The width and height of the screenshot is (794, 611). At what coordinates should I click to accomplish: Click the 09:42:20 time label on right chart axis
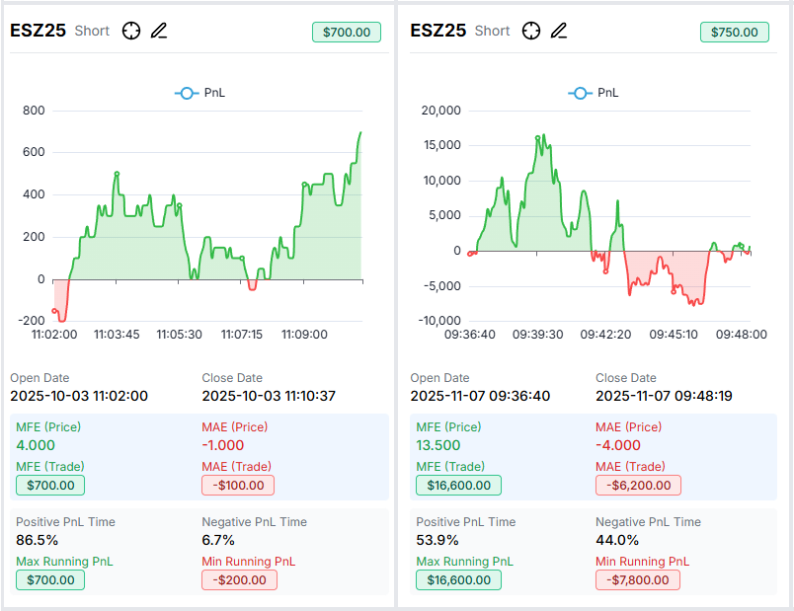[x=606, y=335]
